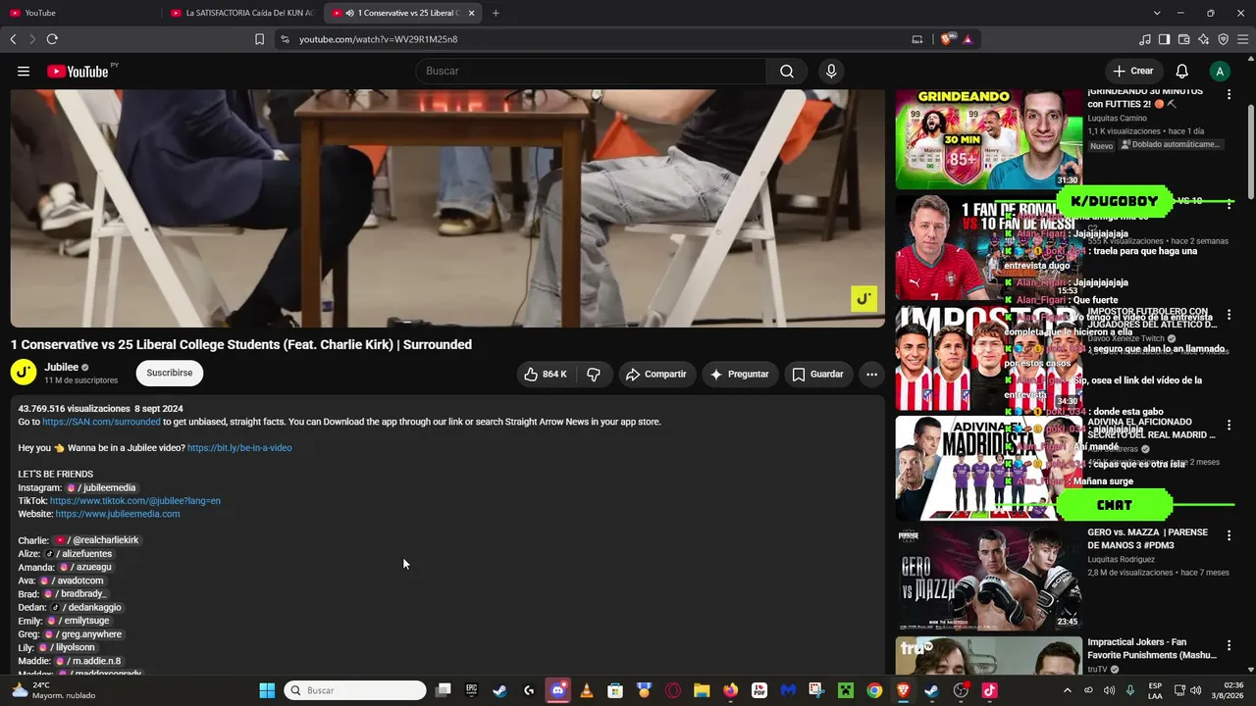The height and width of the screenshot is (706, 1256).
Task: Open the YouTube guide hamburger menu
Action: (x=24, y=71)
